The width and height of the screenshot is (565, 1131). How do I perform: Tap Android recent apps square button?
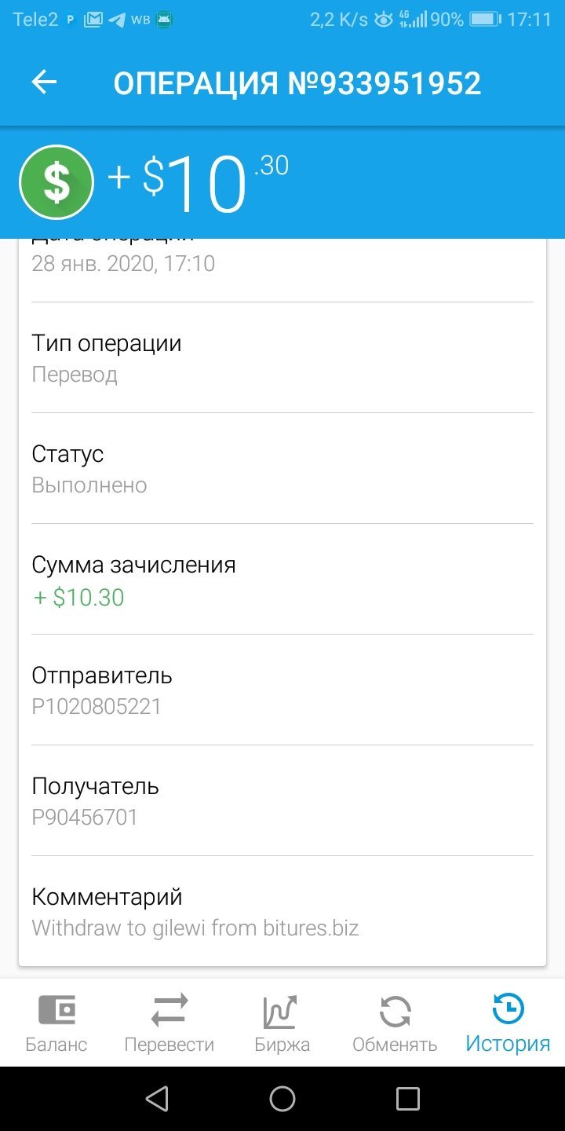pos(408,1098)
